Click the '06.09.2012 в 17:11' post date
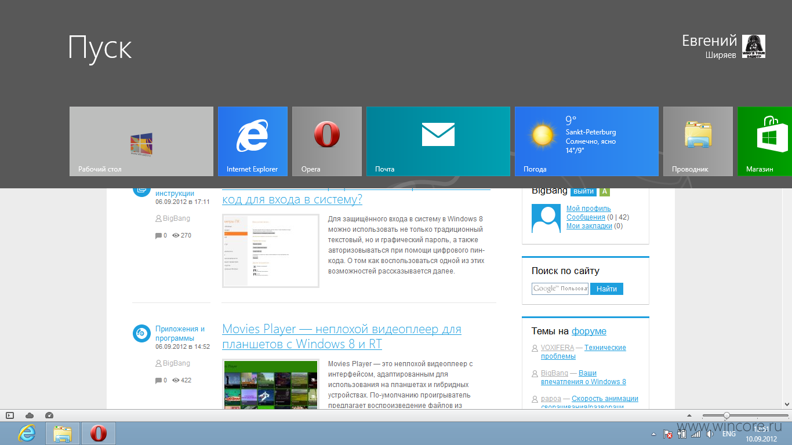Image resolution: width=792 pixels, height=445 pixels. tap(182, 202)
